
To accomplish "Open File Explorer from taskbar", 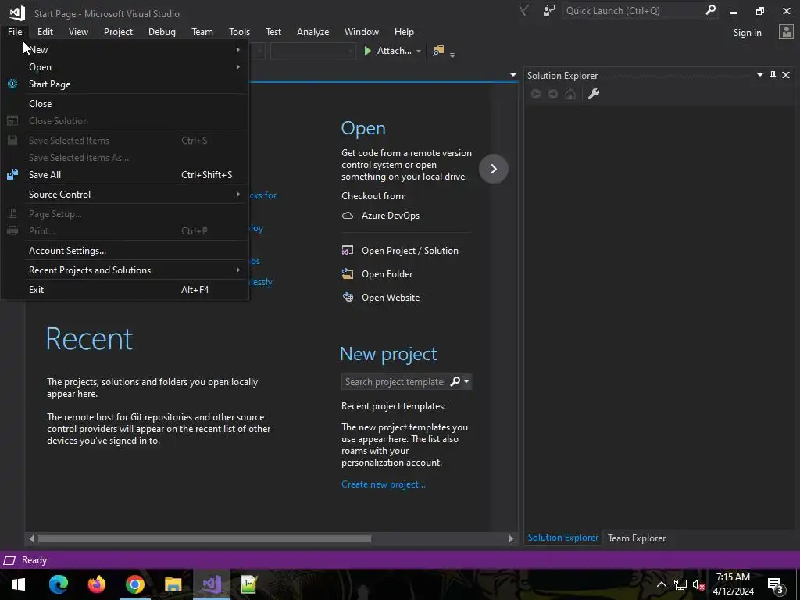I will pyautogui.click(x=173, y=584).
